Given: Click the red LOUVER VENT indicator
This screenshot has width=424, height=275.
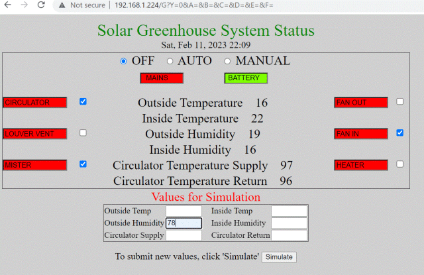Looking at the screenshot, I should (35, 134).
